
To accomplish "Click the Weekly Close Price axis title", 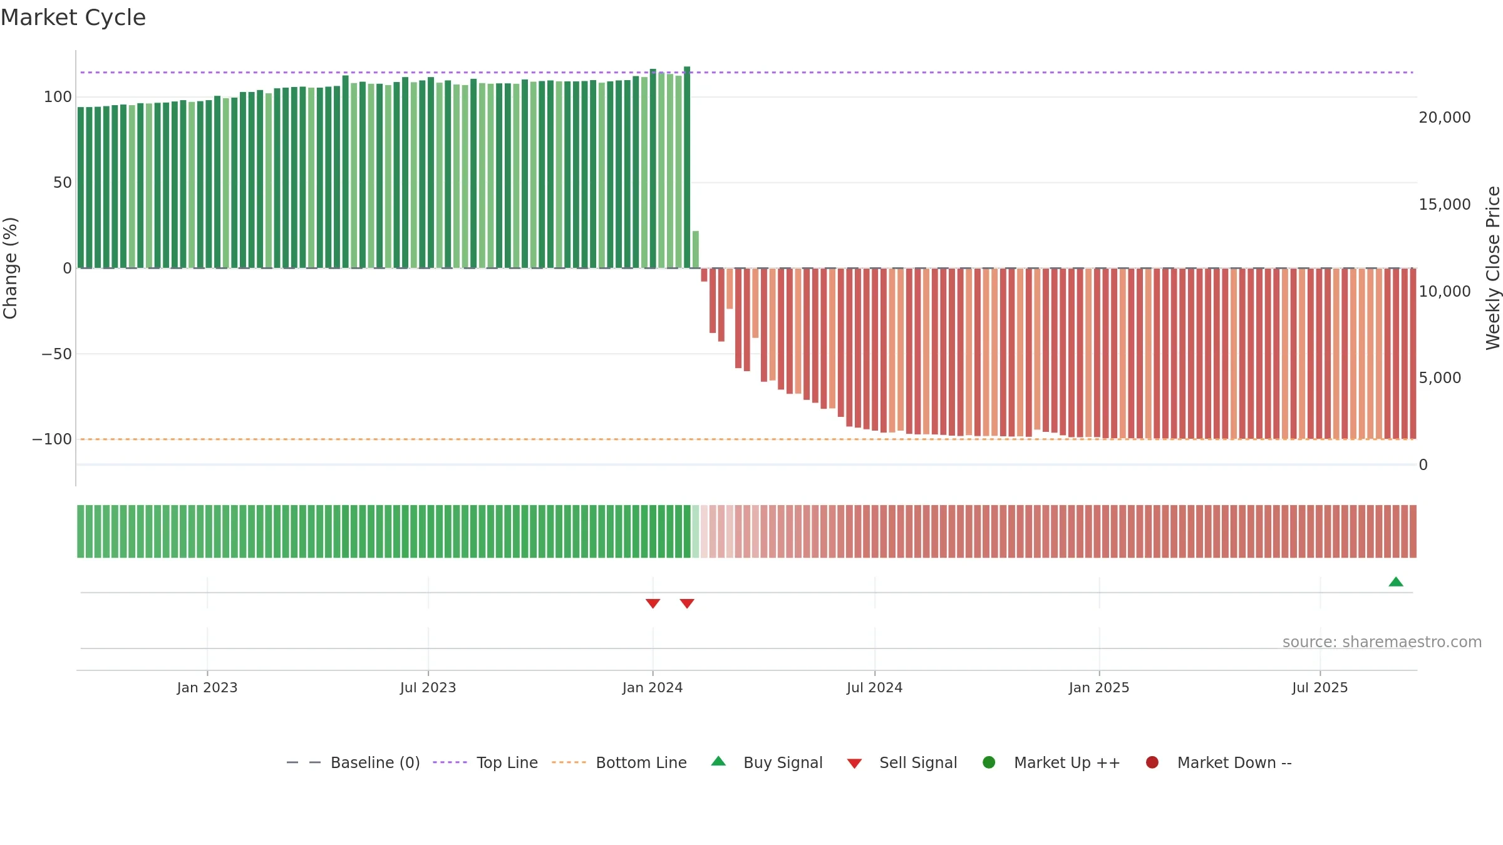I will (x=1493, y=268).
